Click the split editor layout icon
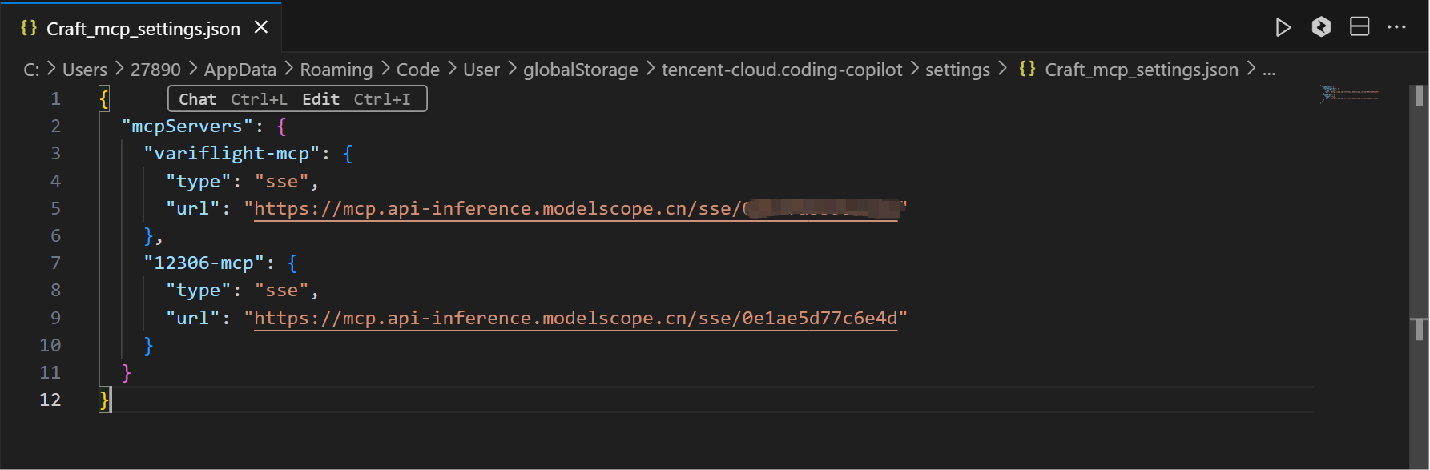Image resolution: width=1430 pixels, height=470 pixels. point(1360,27)
